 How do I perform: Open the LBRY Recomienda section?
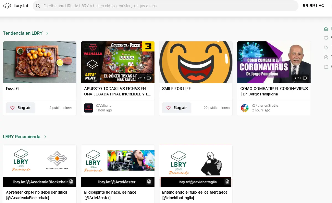22,137
